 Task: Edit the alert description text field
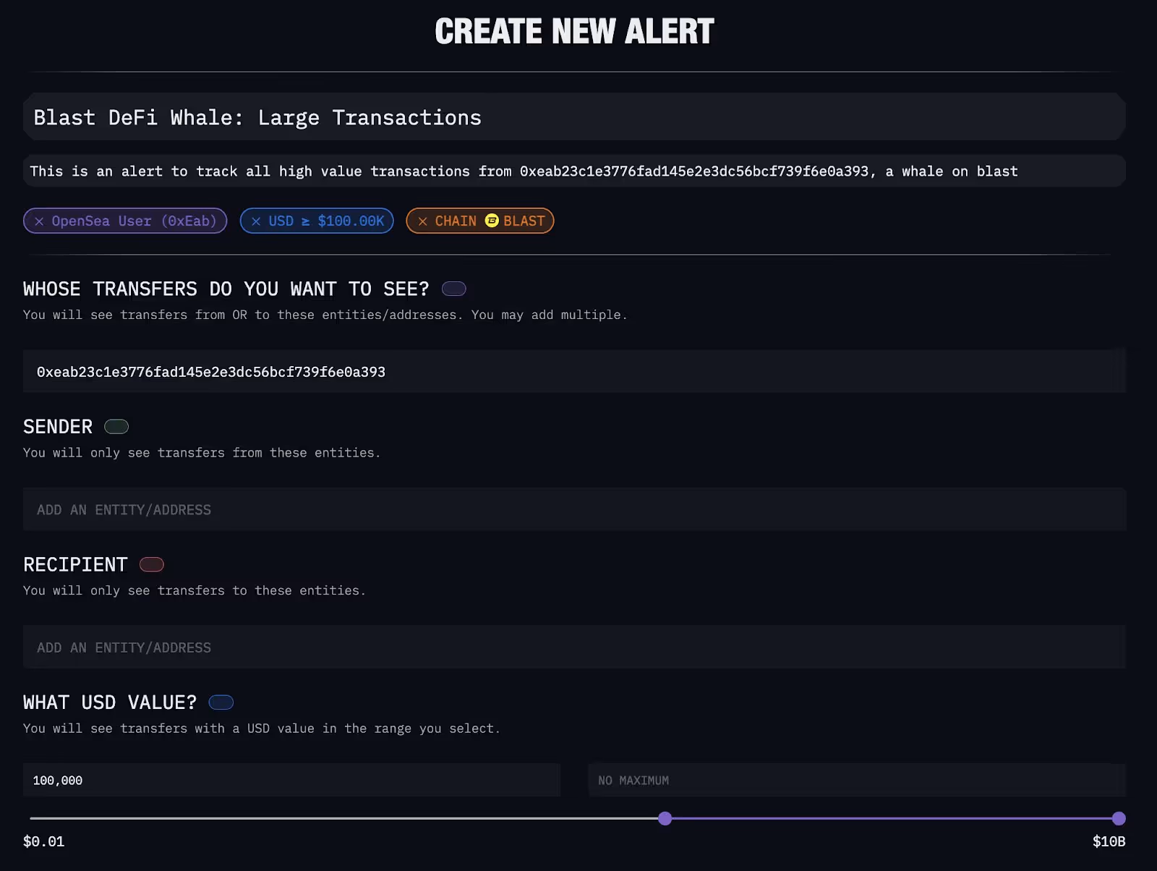[574, 171]
